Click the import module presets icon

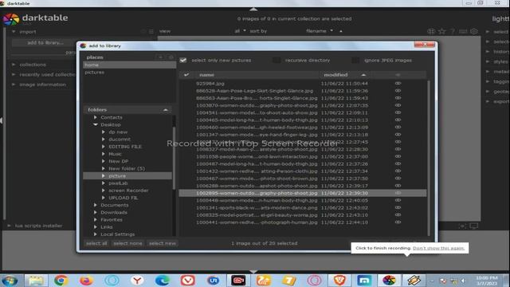click(x=151, y=32)
